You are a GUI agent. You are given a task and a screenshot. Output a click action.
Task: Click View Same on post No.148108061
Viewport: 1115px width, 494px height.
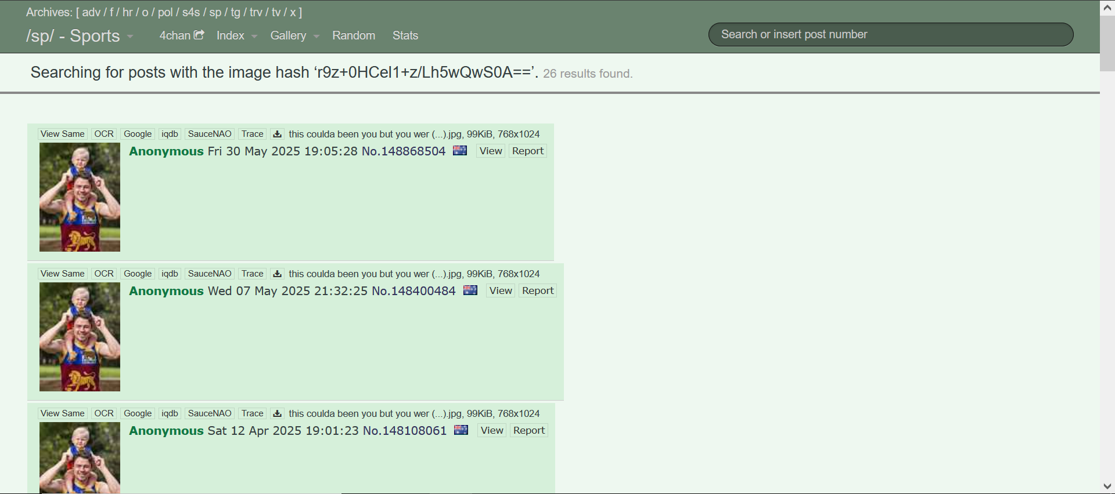[x=63, y=413]
